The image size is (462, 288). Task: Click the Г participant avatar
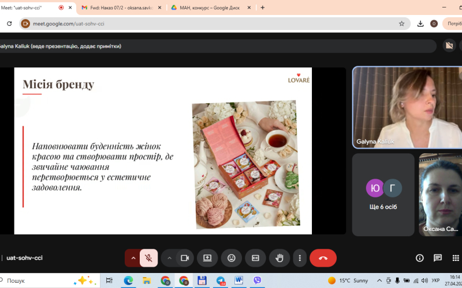(393, 188)
